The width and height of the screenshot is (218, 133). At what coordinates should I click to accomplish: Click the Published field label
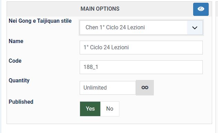point(21,102)
